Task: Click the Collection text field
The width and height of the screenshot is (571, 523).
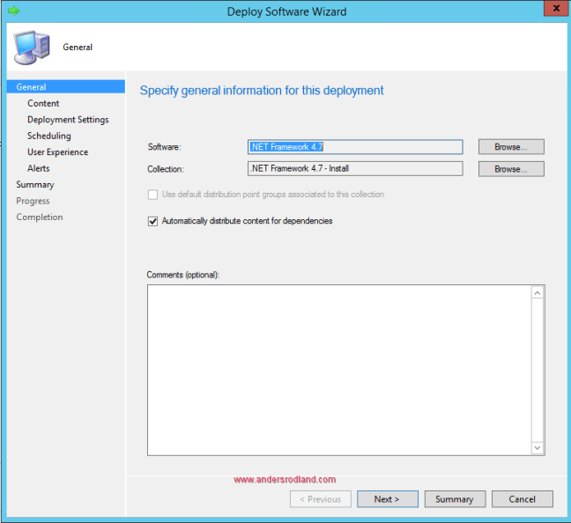Action: [355, 168]
